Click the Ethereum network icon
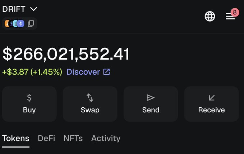This screenshot has height=154, width=244. coord(21,24)
